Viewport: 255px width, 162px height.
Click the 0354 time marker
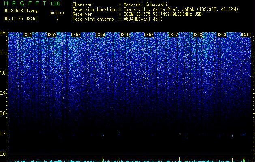click(100, 35)
